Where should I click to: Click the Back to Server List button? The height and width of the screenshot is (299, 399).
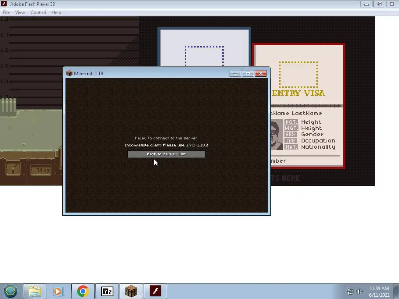(166, 154)
